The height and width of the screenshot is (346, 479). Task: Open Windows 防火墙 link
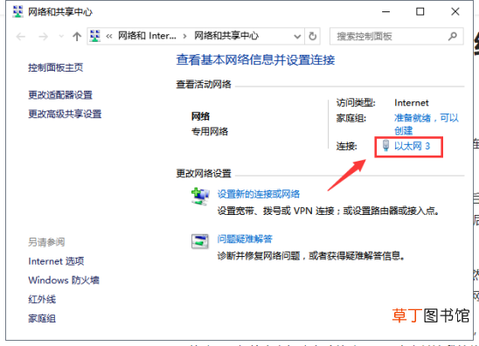click(64, 280)
